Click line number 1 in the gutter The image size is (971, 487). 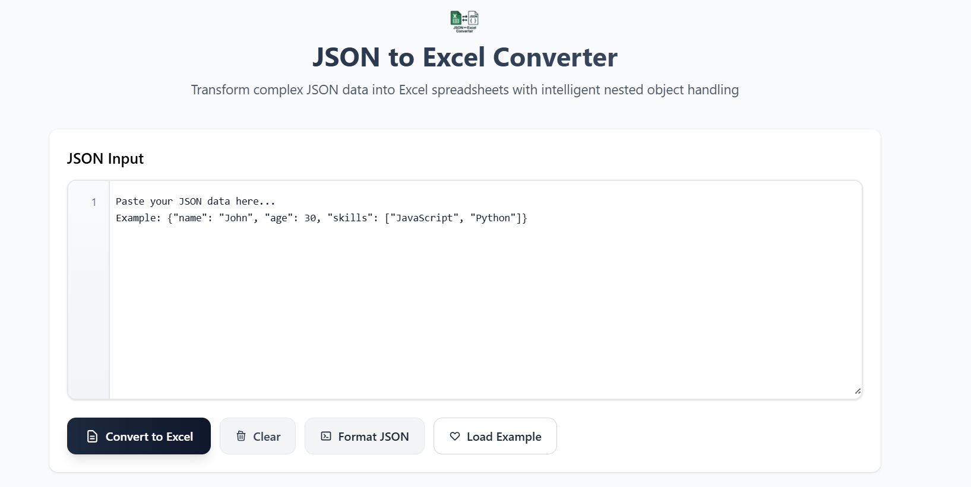pos(94,202)
